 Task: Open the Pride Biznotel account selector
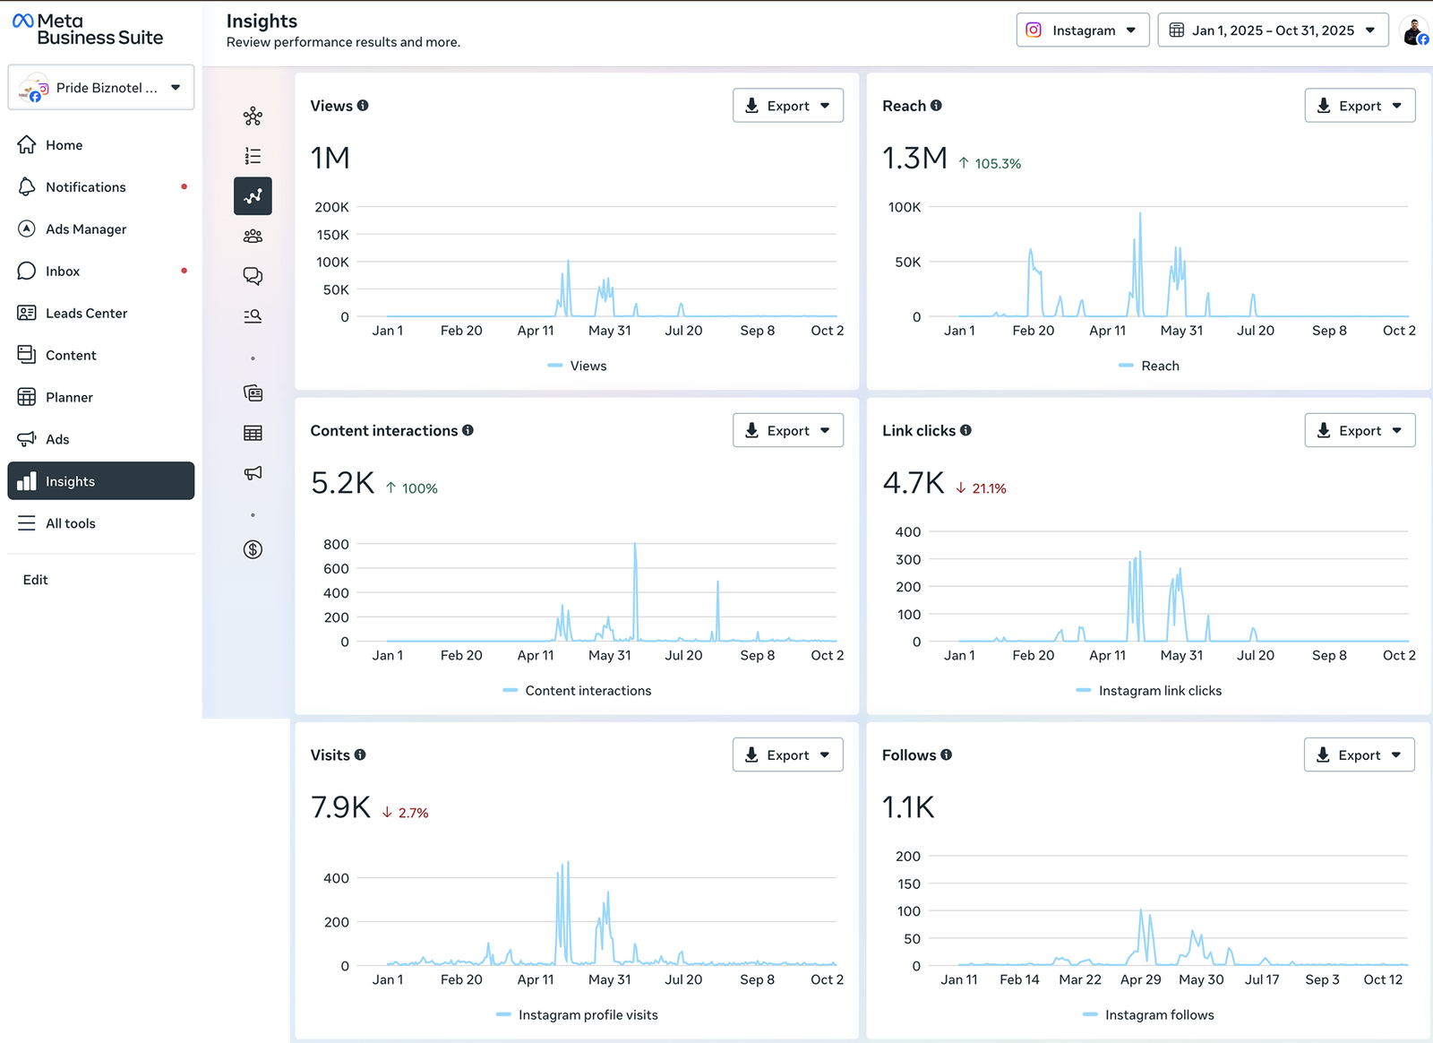pos(101,88)
